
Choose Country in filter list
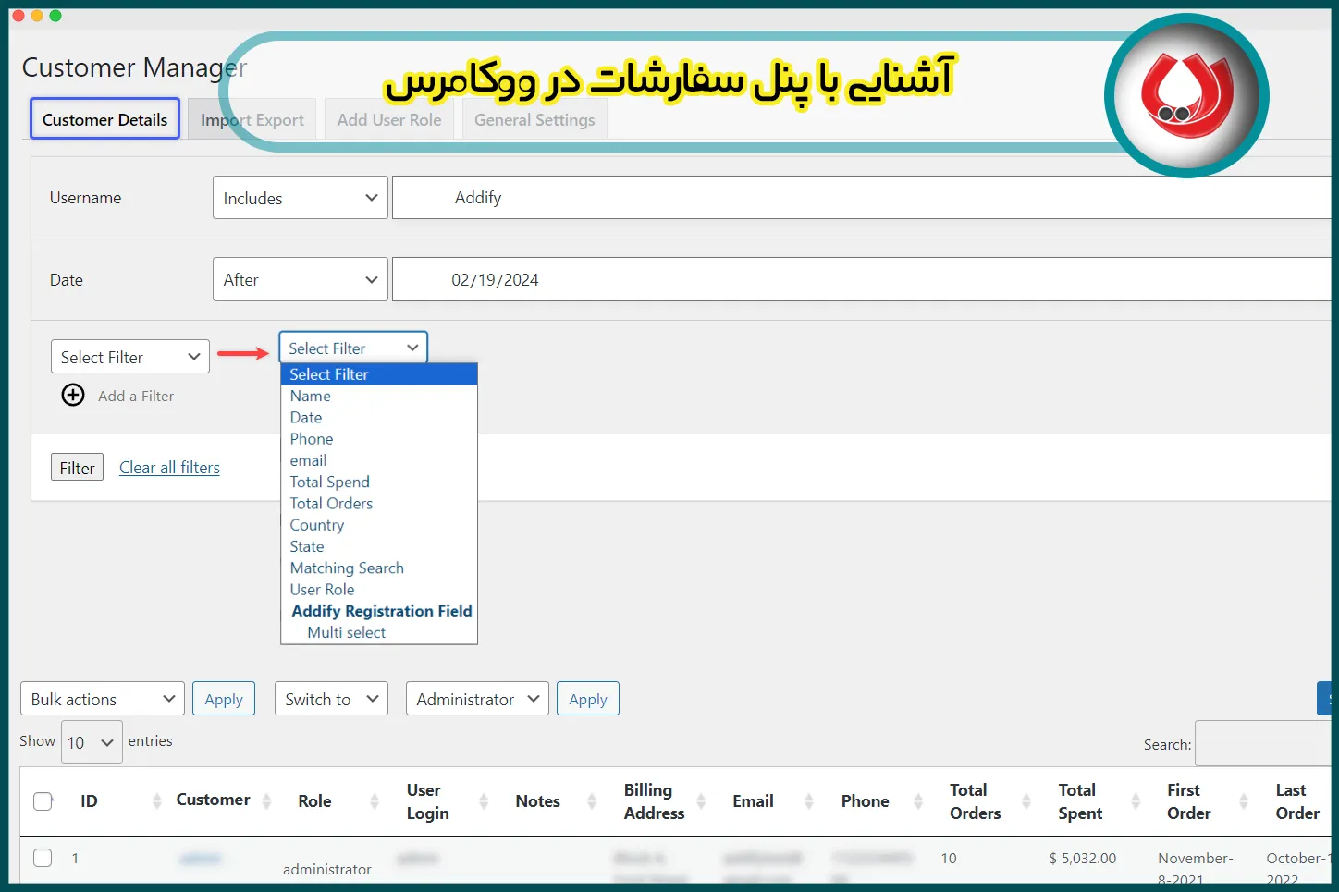tap(379, 525)
